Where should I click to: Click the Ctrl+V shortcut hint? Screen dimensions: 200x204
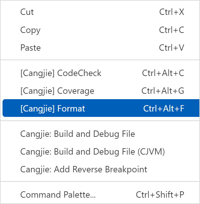pos(172,48)
